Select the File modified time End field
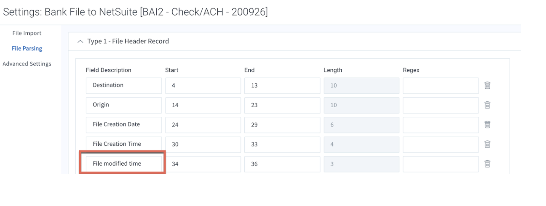Screen dimensions: 546x206 pyautogui.click(x=282, y=164)
